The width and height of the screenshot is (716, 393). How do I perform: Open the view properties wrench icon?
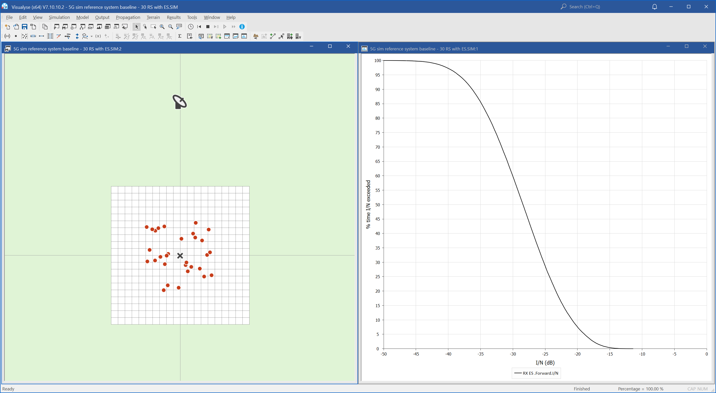125,27
